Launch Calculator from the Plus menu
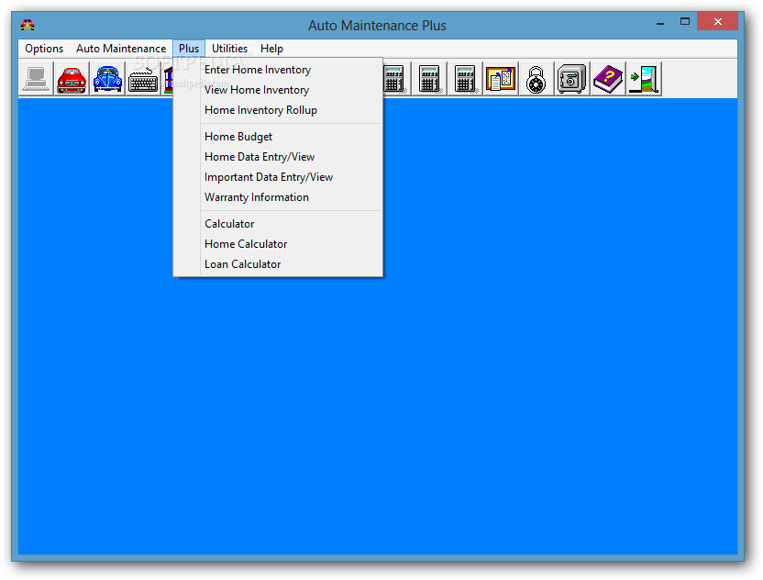The height and width of the screenshot is (580, 763). coord(278,224)
